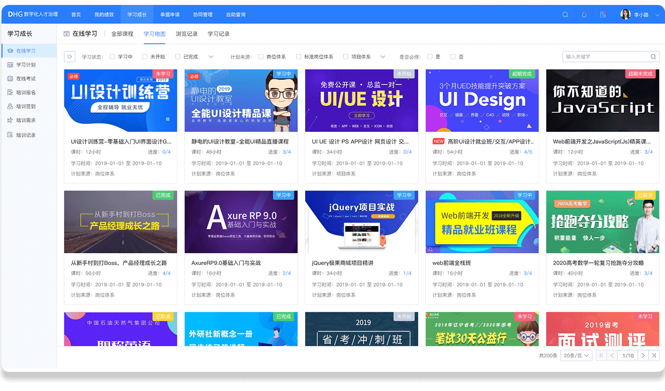This screenshot has height=391, width=665.
Task: Click the search magnifier icon in top bar
Action: (x=565, y=15)
